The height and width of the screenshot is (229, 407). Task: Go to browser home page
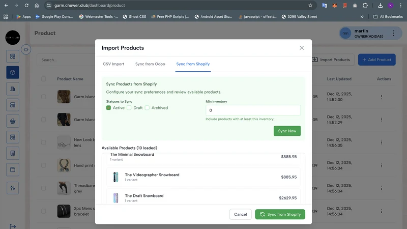click(x=37, y=5)
